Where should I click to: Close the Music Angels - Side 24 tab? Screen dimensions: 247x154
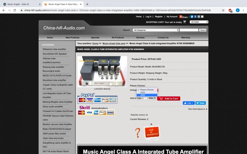40,4
